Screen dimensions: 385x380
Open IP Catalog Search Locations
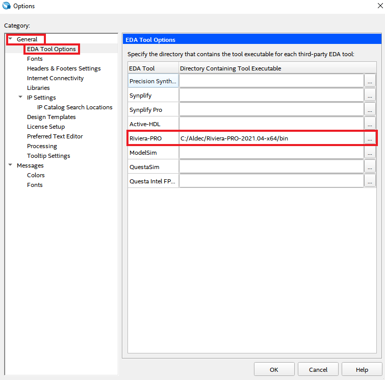point(74,107)
